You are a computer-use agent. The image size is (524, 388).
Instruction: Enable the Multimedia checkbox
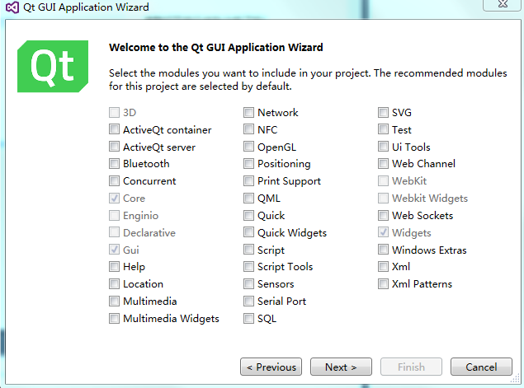pyautogui.click(x=115, y=302)
